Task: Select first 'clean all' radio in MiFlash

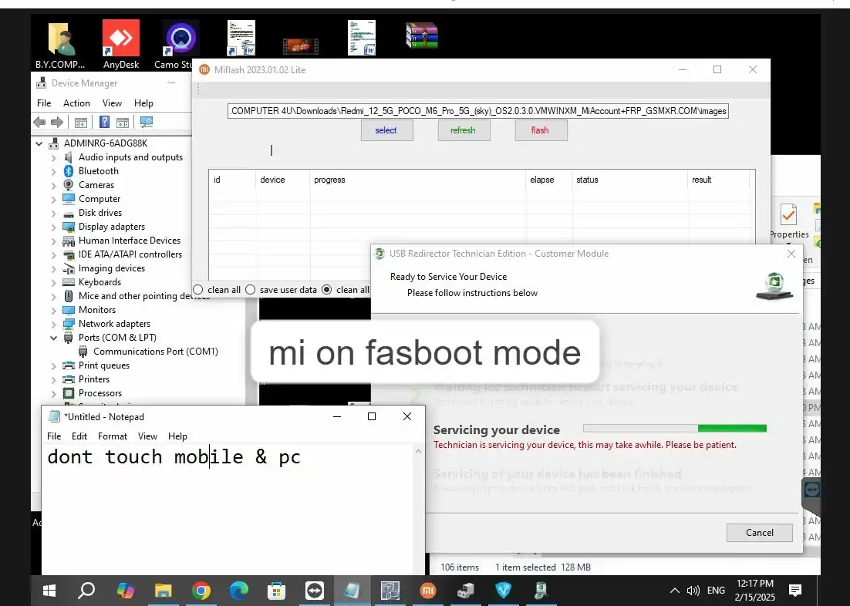Action: 198,290
